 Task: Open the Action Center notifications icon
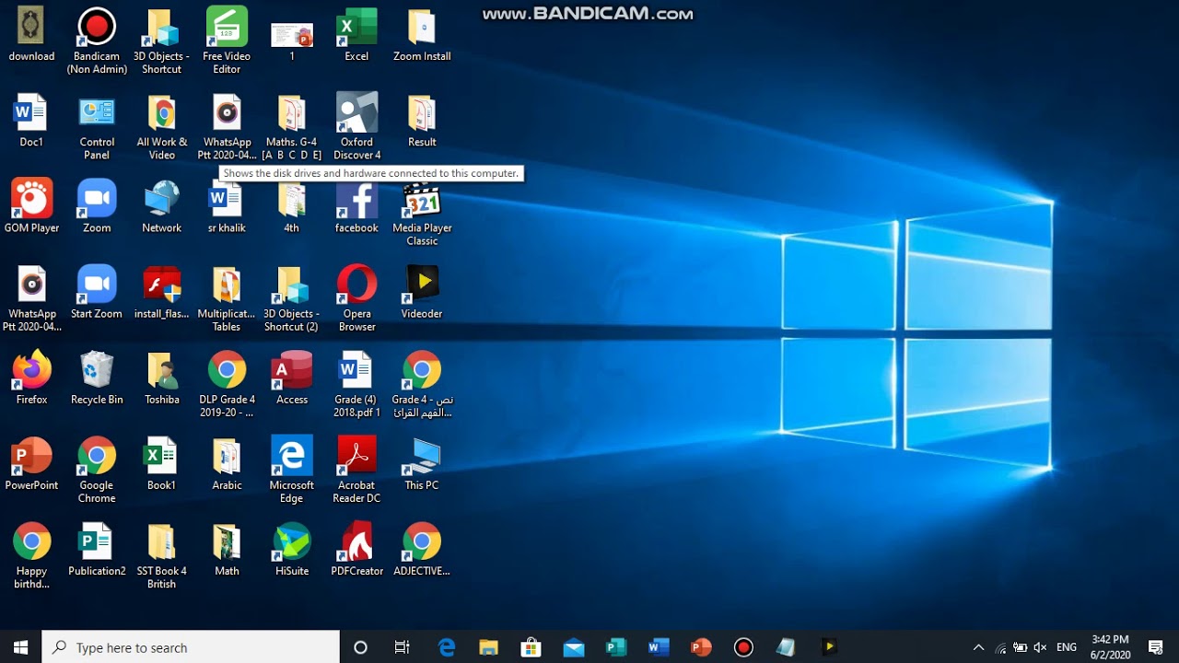(x=1156, y=647)
